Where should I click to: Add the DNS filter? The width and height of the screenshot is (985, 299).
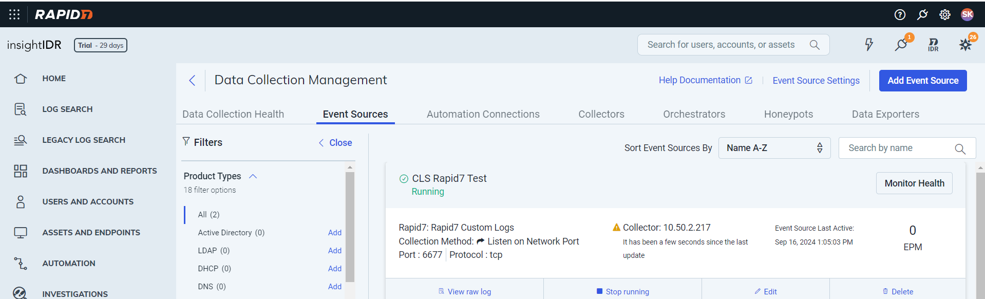tap(335, 287)
